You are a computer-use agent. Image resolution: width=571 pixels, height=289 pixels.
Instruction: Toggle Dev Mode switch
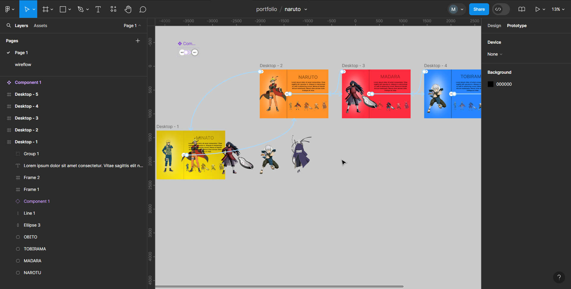coord(501,9)
